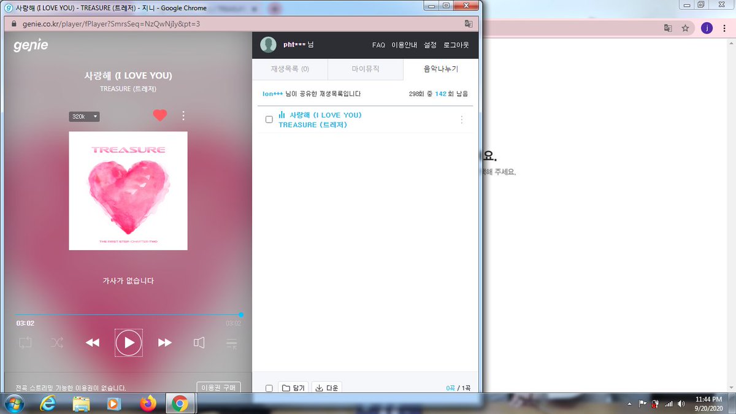Image resolution: width=736 pixels, height=414 pixels.
Task: Open File Explorer from taskbar
Action: click(x=82, y=404)
